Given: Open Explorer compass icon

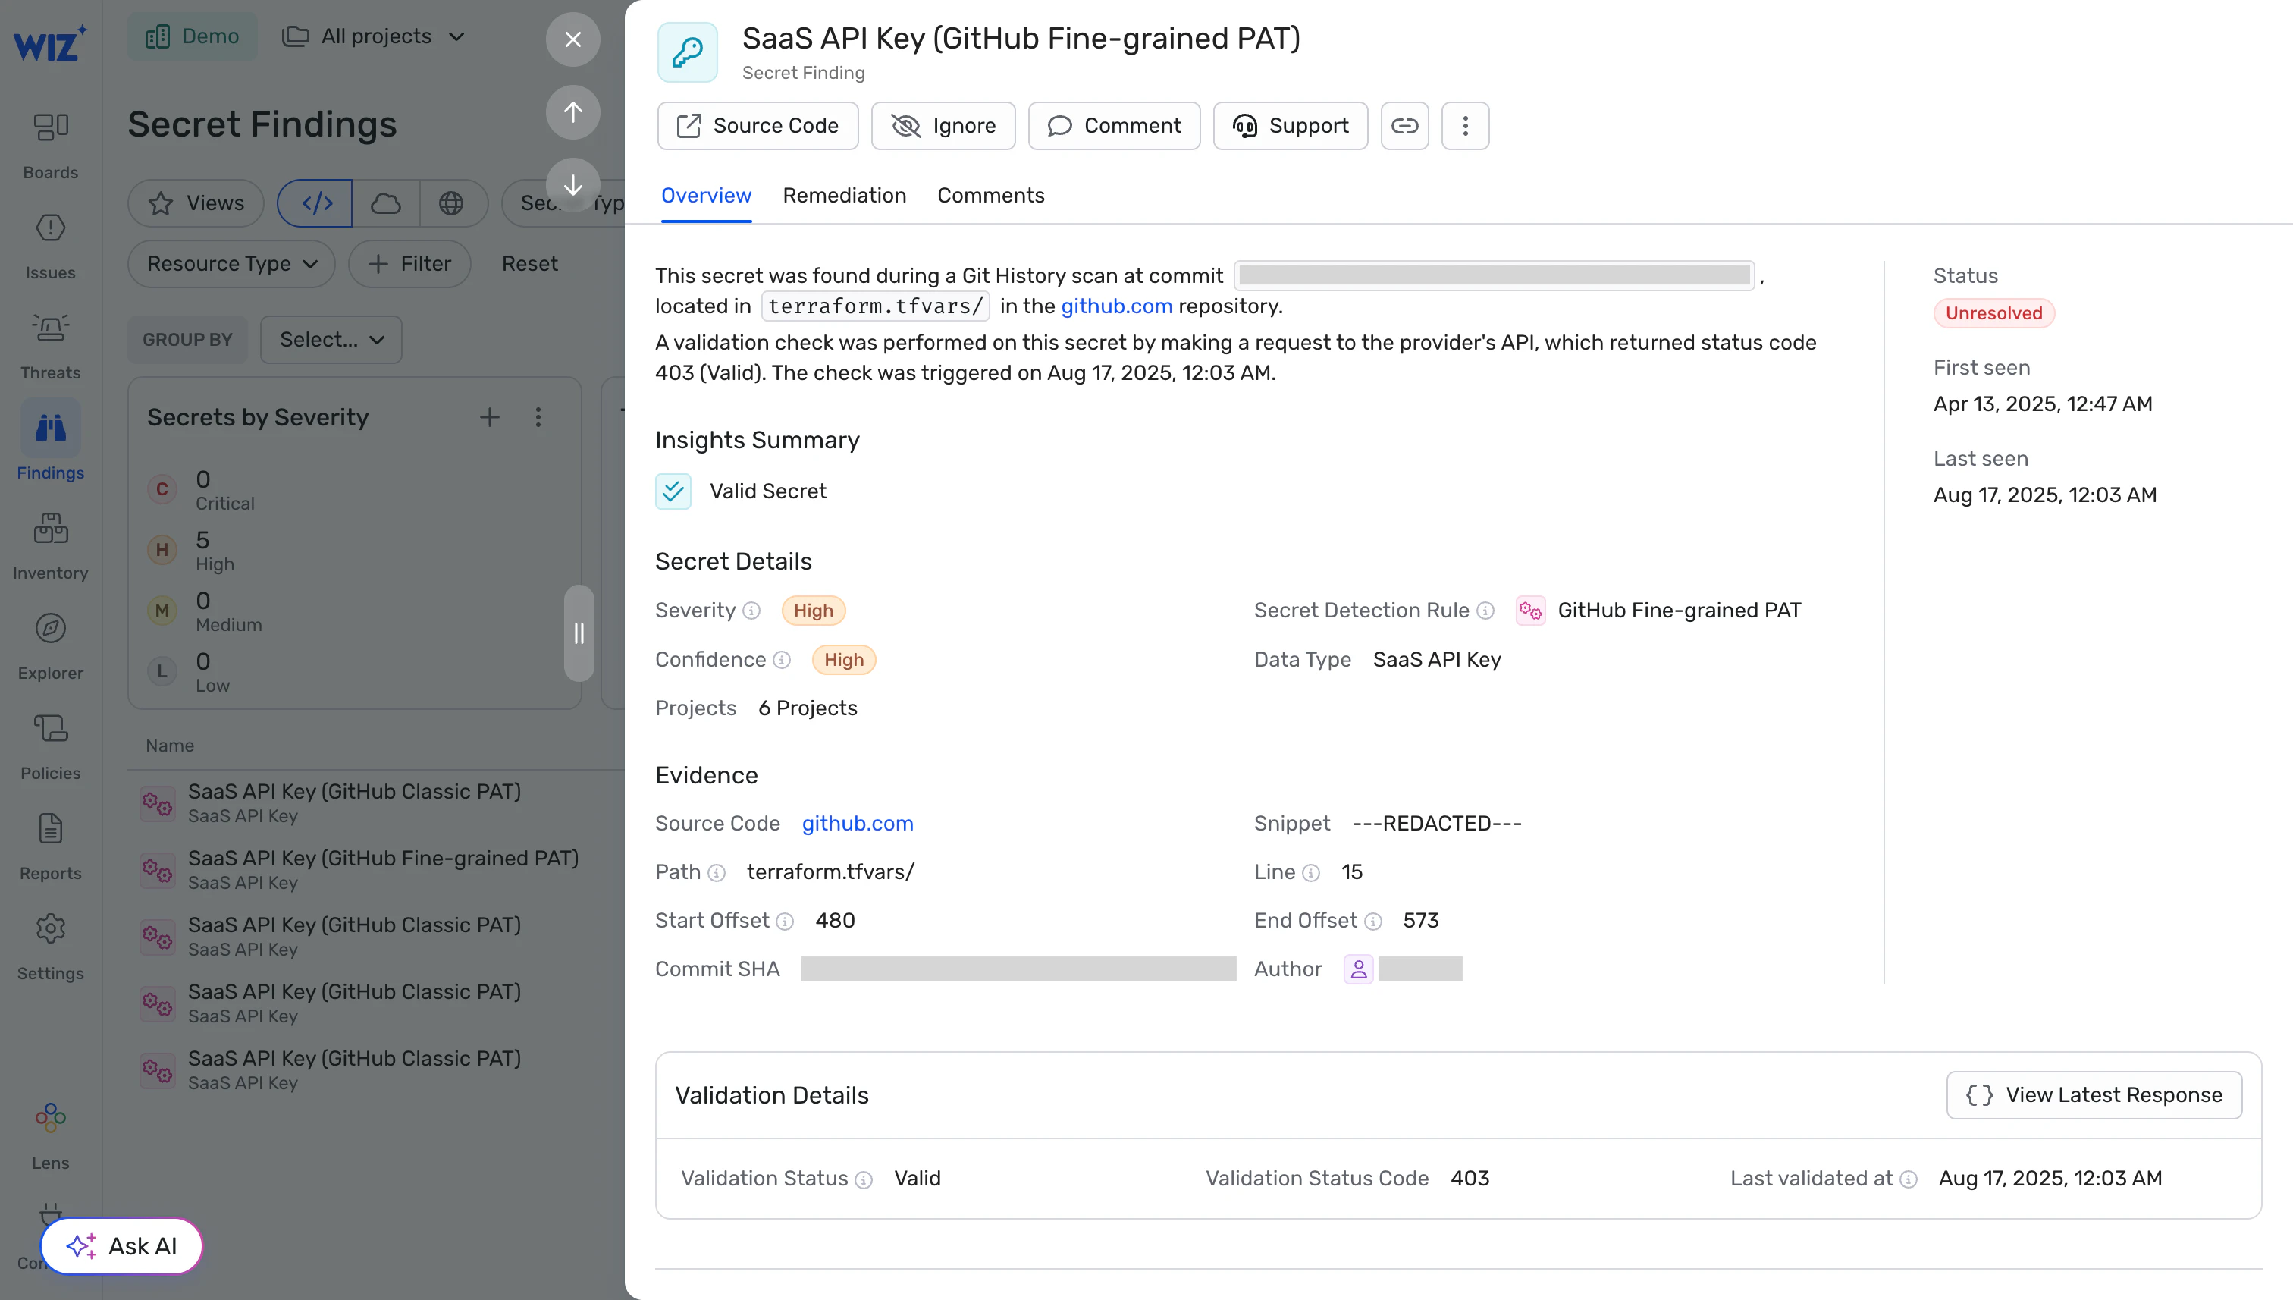Looking at the screenshot, I should point(50,629).
